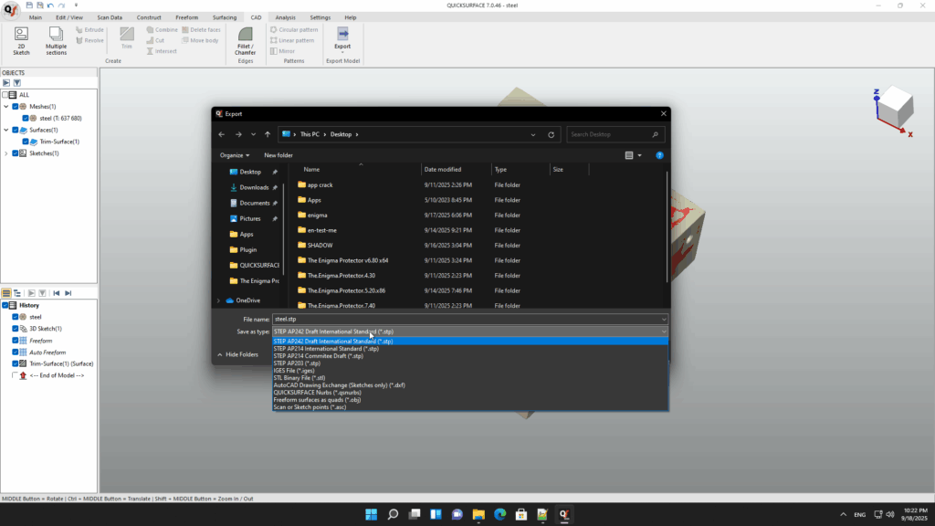Image resolution: width=935 pixels, height=526 pixels.
Task: Select the Multiple sections tool
Action: (57, 35)
